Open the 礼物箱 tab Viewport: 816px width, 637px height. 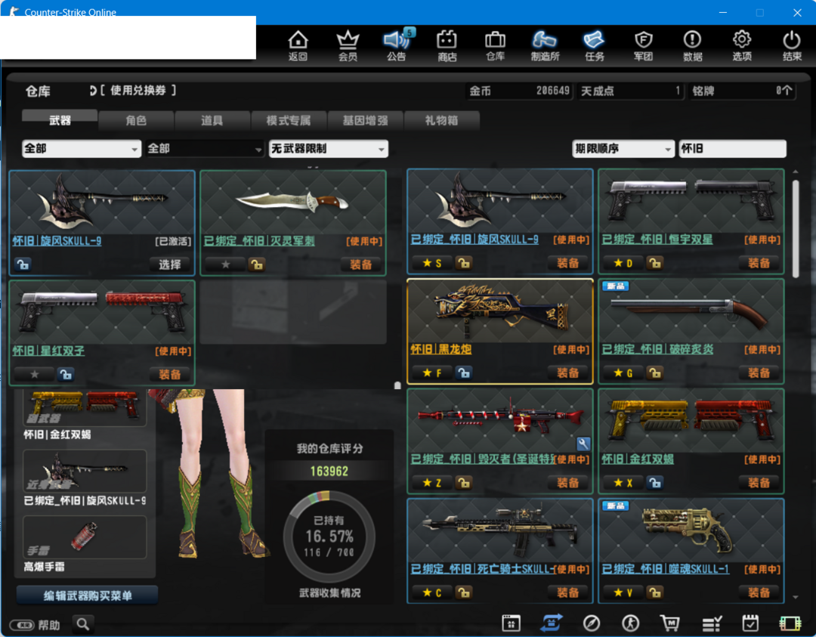(x=441, y=120)
